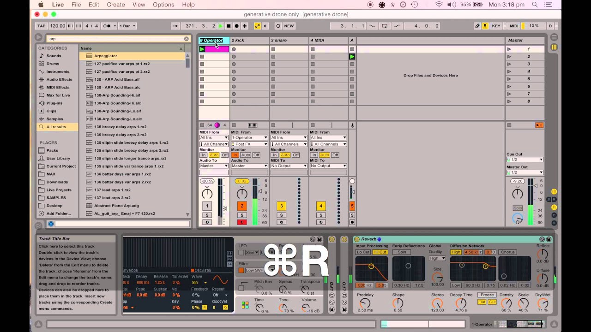
Task: Toggle Automation Arm in the control bar
Action: coord(257,26)
